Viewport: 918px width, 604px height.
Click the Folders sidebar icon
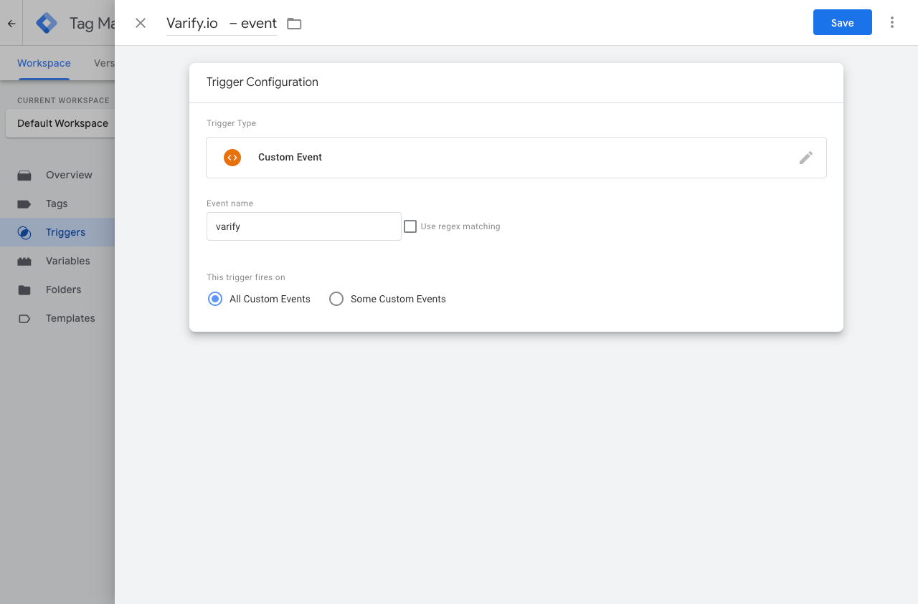24,289
